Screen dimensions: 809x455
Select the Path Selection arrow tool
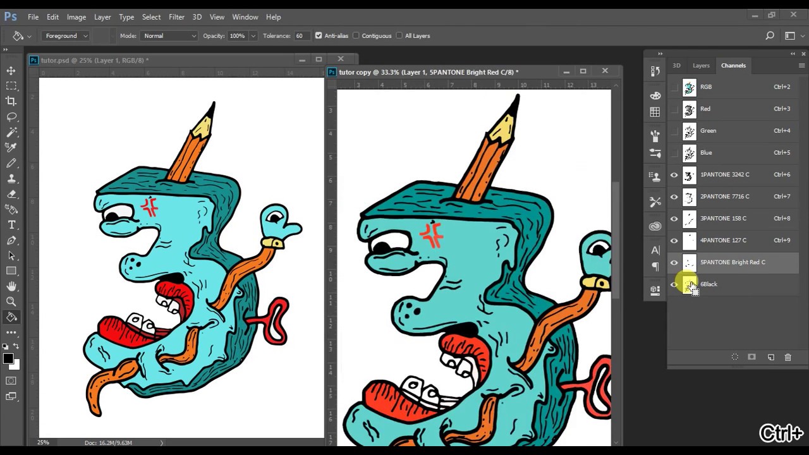11,255
